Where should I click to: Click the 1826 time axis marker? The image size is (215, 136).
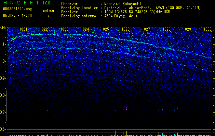(125, 29)
